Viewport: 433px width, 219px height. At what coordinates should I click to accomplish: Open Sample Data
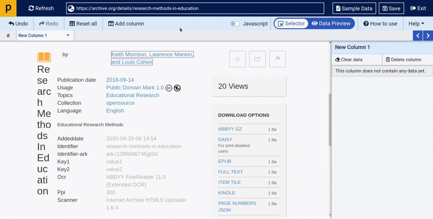tap(354, 8)
